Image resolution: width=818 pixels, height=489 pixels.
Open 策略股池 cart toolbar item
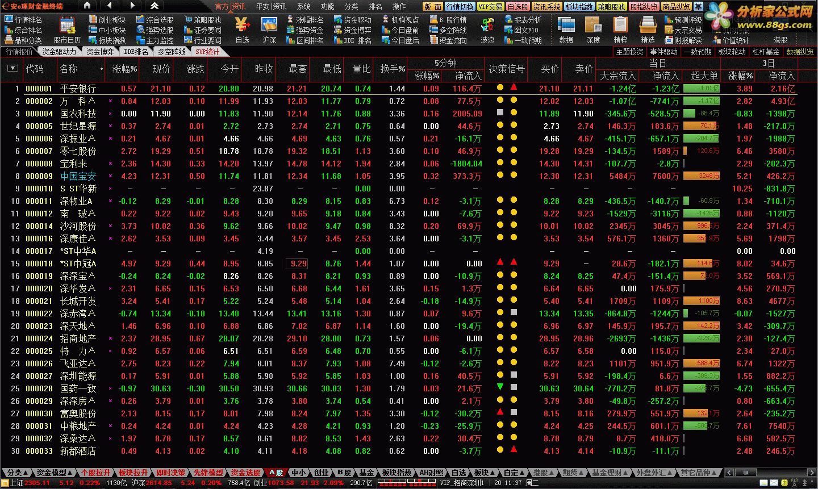point(203,20)
